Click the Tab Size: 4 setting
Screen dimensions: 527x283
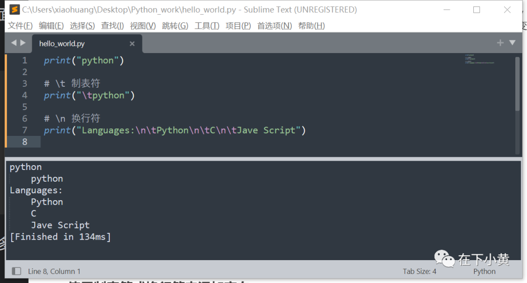tap(420, 271)
